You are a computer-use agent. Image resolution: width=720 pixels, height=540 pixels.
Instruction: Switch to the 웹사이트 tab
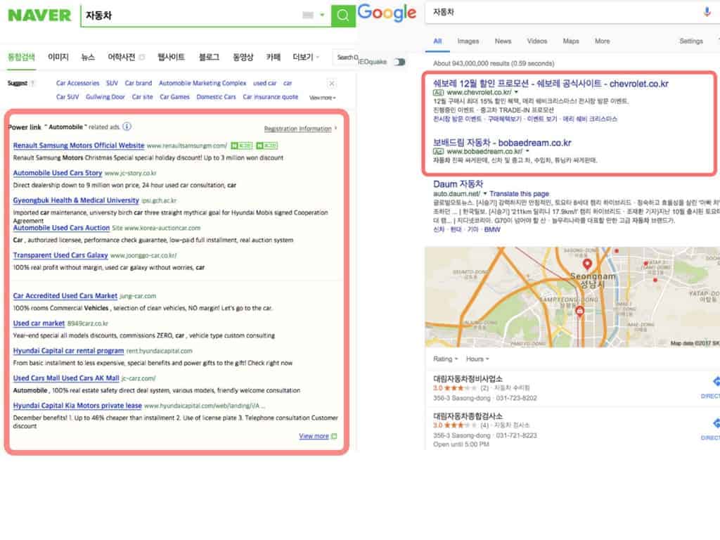pyautogui.click(x=172, y=57)
